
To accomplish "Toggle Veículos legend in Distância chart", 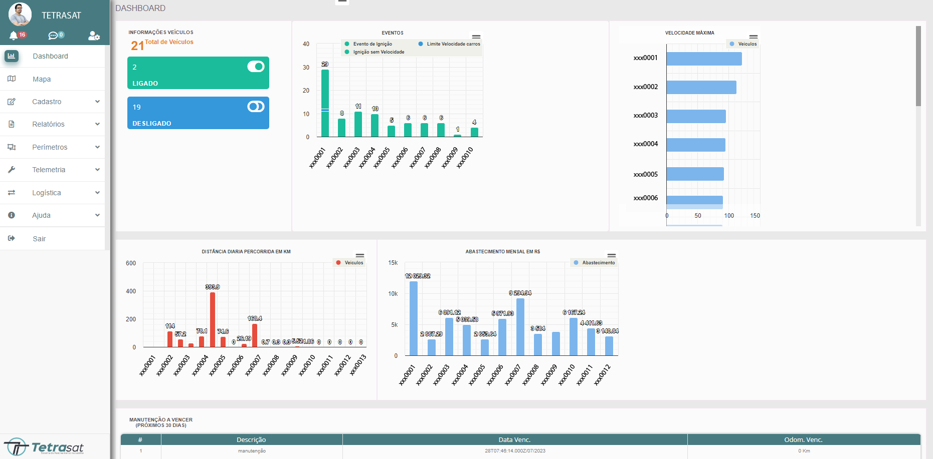I will [349, 263].
